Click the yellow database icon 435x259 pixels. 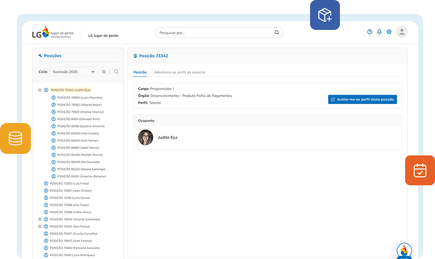(x=15, y=138)
